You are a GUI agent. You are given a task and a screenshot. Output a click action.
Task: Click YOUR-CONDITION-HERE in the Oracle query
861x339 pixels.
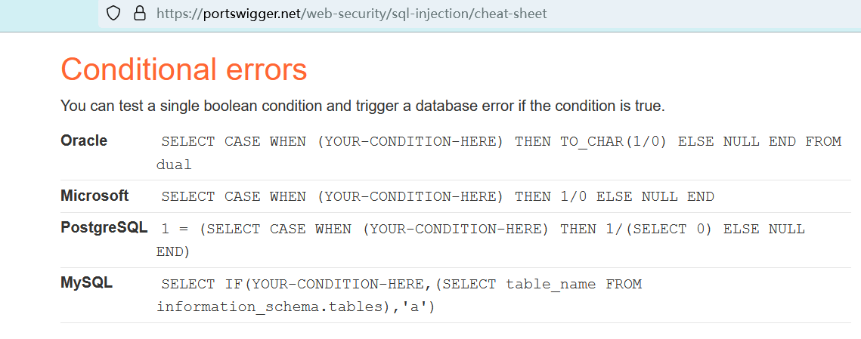[x=409, y=141]
